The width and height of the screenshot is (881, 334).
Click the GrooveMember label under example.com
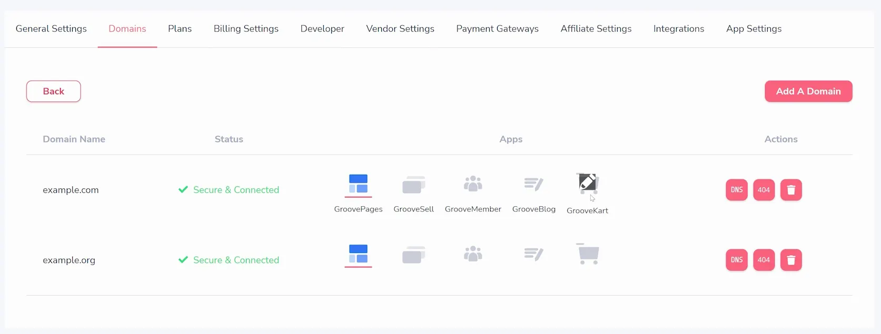pyautogui.click(x=473, y=209)
